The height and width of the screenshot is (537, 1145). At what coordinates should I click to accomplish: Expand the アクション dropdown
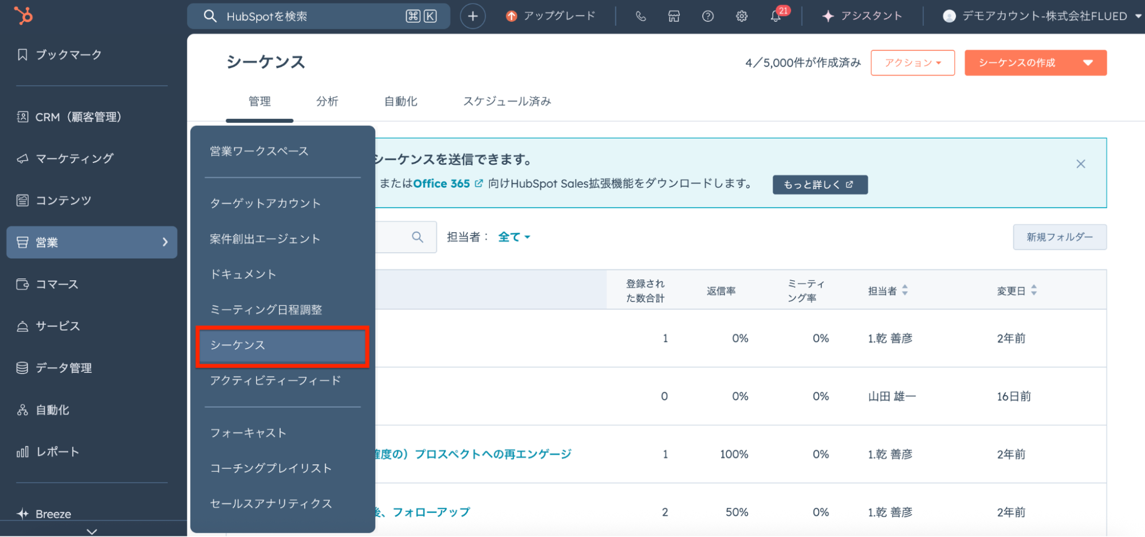tap(912, 63)
